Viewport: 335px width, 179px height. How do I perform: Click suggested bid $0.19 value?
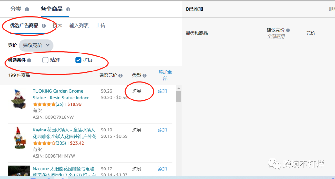click(106, 130)
